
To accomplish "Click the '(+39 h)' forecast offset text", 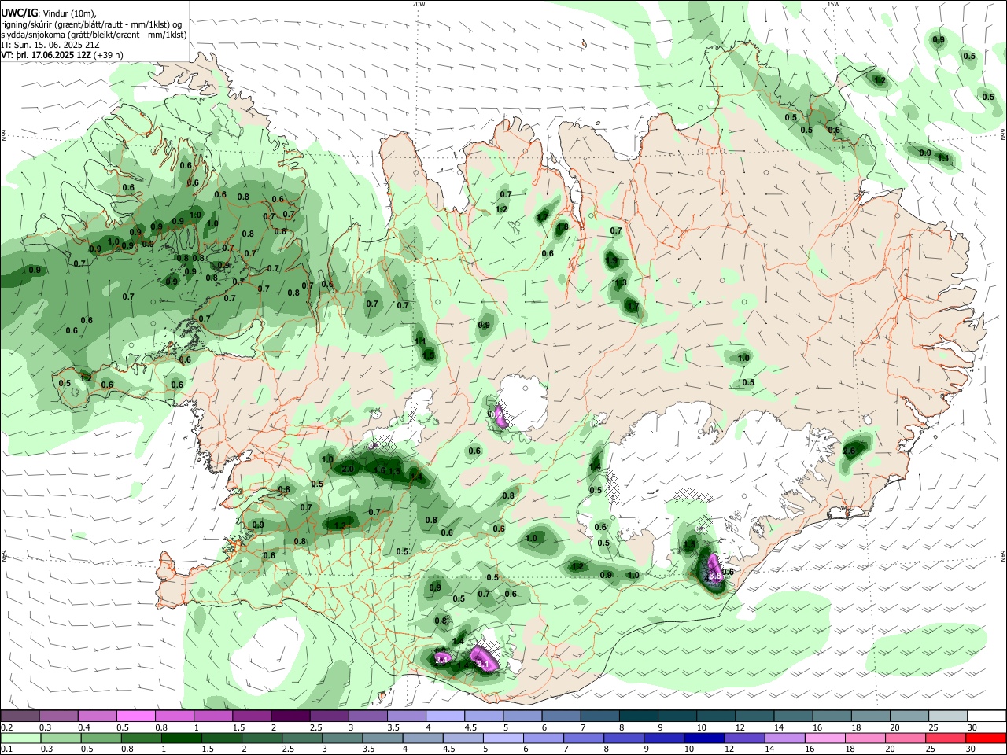I will pyautogui.click(x=109, y=56).
